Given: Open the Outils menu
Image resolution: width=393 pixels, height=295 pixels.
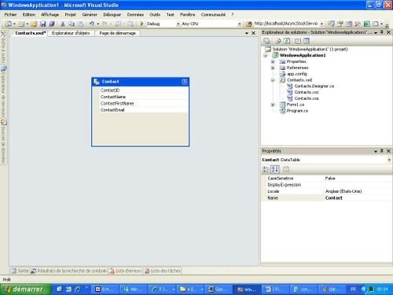Looking at the screenshot, I should 155,15.
